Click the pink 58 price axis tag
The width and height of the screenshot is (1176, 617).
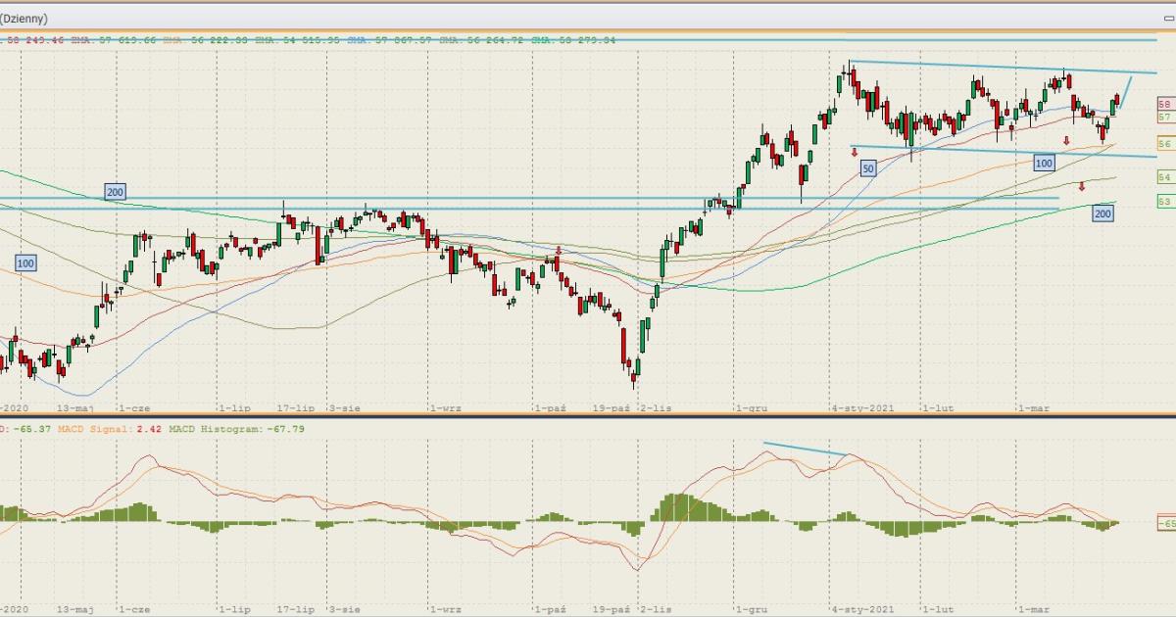click(x=1165, y=104)
